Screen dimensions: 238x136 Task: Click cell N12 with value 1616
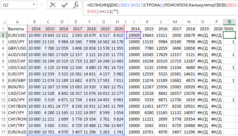pyautogui.click(x=189, y=100)
